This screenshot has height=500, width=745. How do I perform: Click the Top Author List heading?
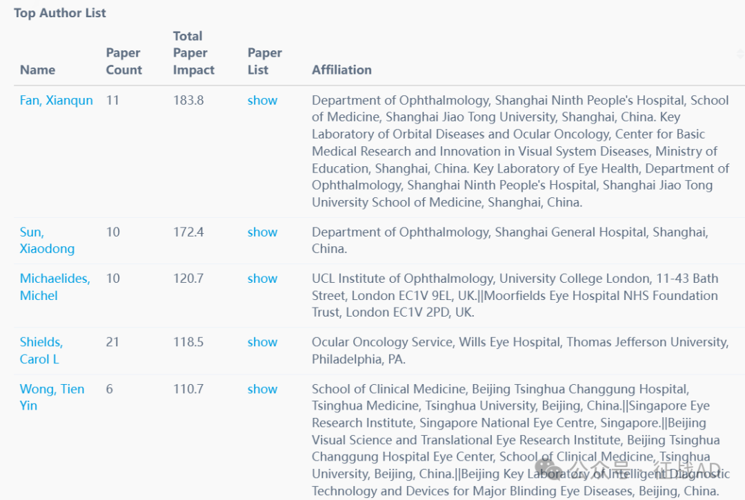60,13
